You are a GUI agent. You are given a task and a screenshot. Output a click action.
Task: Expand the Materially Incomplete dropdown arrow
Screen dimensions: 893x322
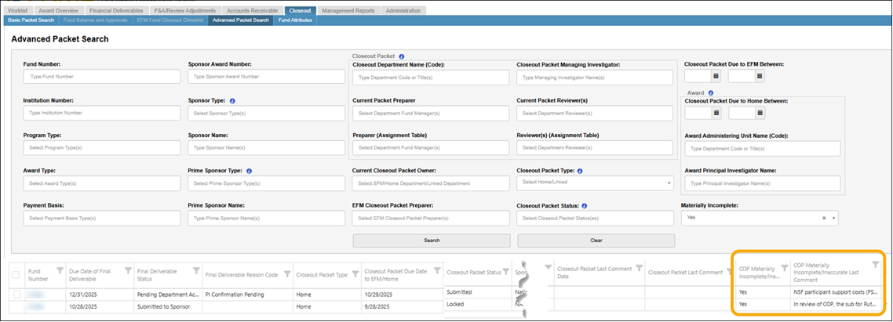(834, 218)
